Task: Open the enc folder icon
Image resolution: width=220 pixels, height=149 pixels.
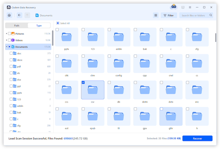Action: tap(197, 90)
